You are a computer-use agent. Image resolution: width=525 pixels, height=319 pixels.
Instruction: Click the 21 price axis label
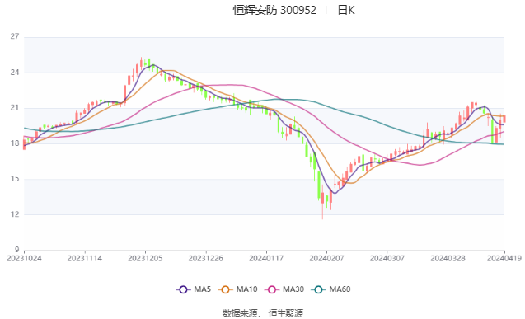[15, 108]
